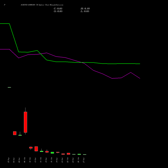Click the "06 Oct" date axis label

point(25,160)
